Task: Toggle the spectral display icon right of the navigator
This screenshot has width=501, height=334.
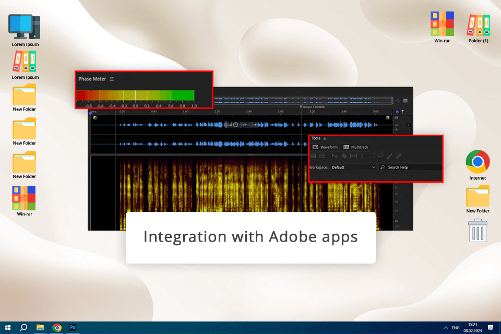Action: coord(405,101)
